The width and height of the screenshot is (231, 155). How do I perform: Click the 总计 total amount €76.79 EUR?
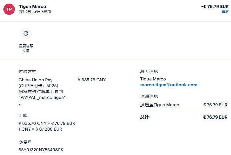tap(215, 117)
